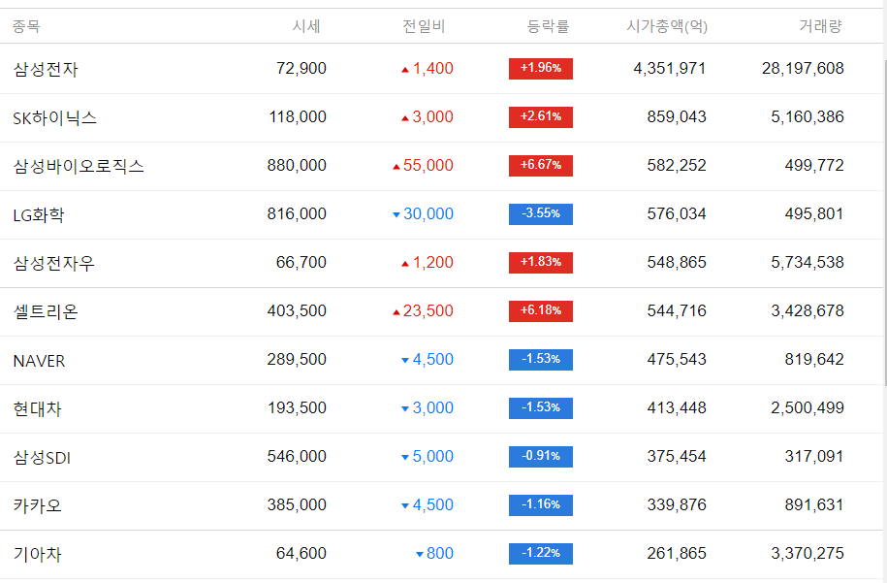Click the 1,400 change value

coord(432,69)
